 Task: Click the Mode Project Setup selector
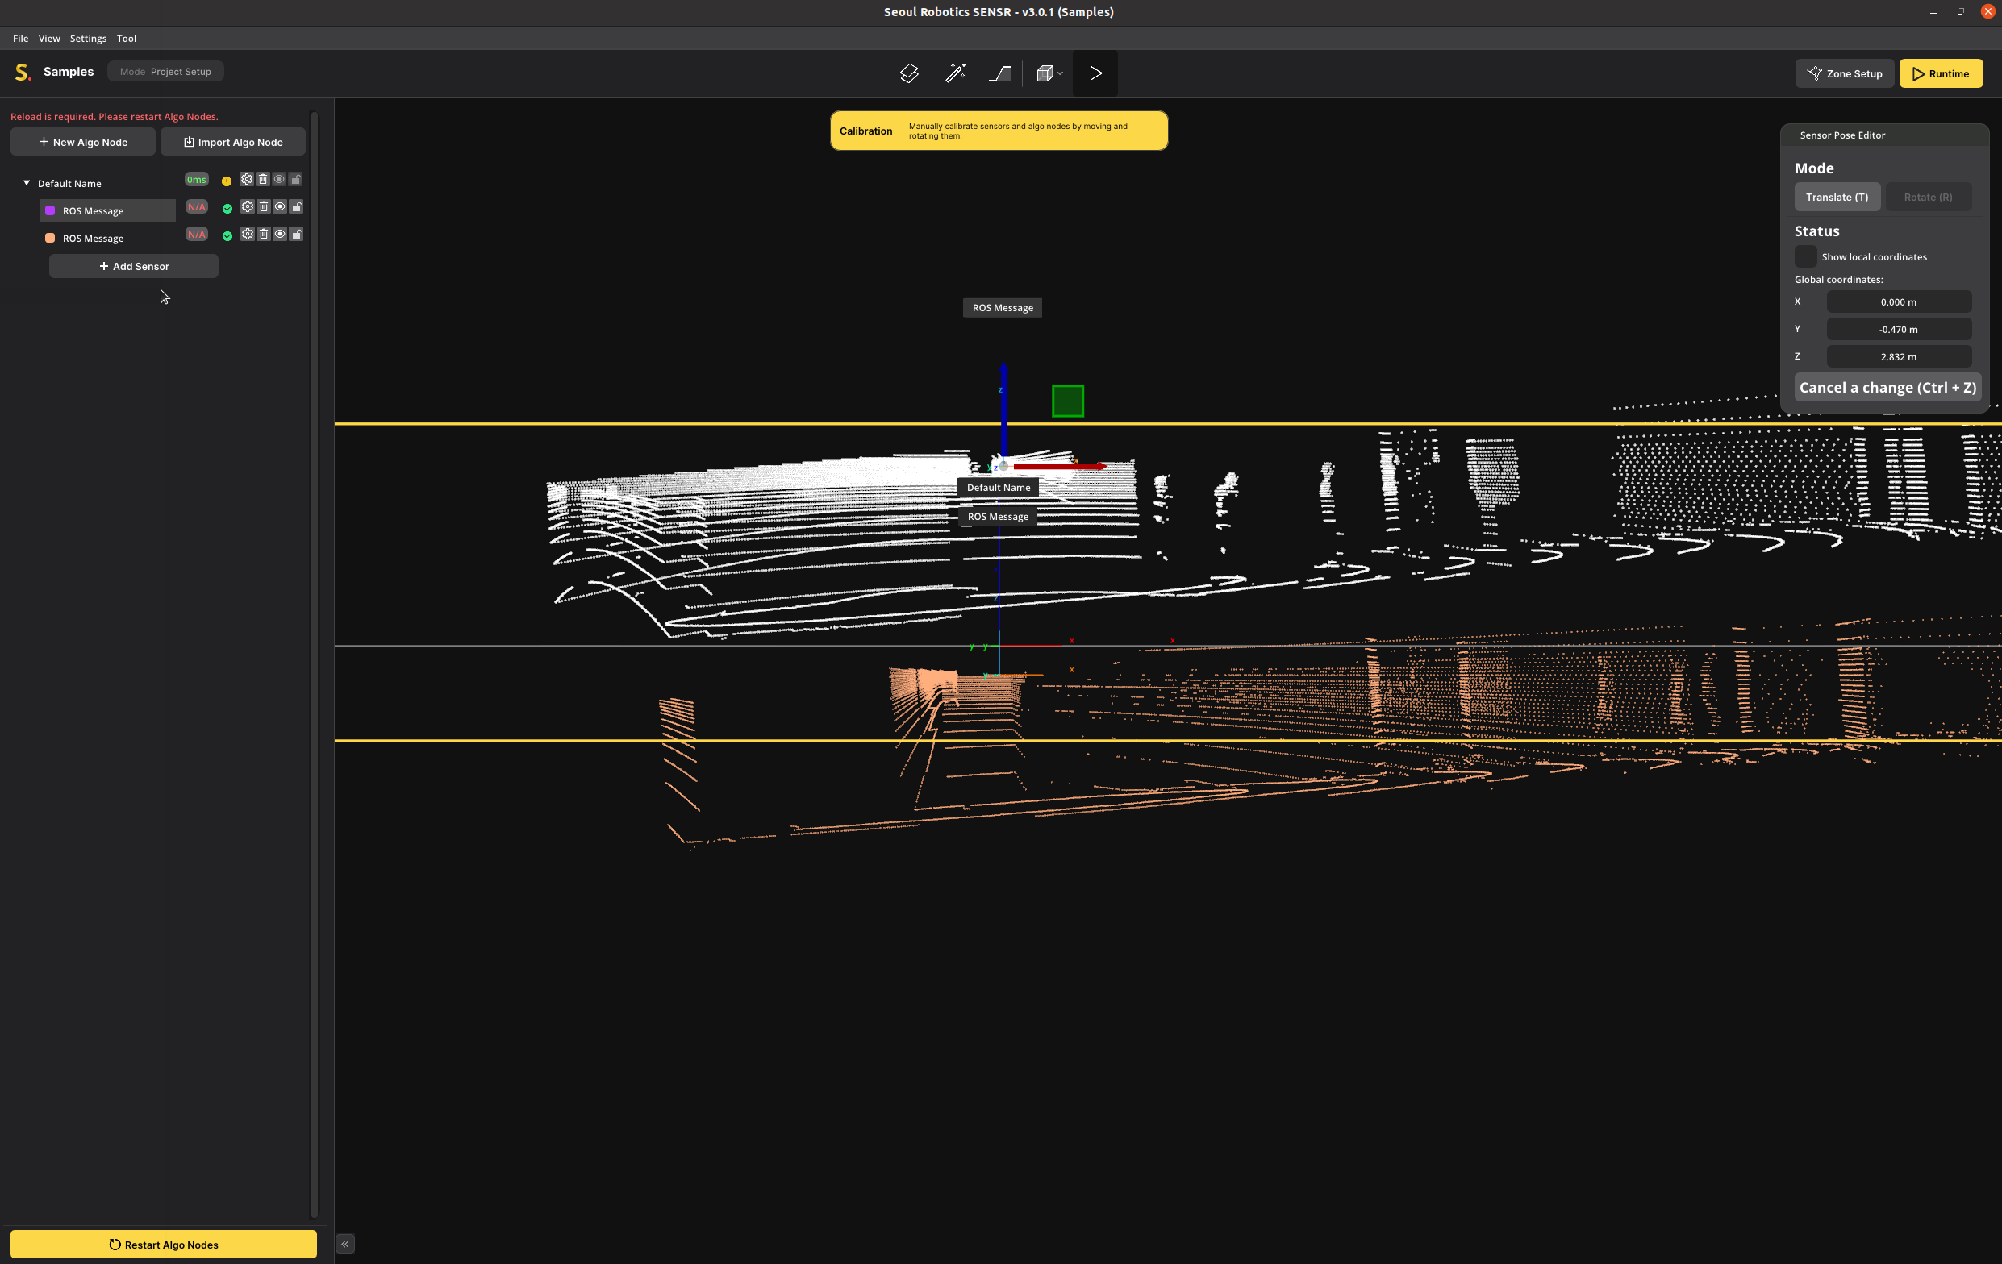(165, 72)
